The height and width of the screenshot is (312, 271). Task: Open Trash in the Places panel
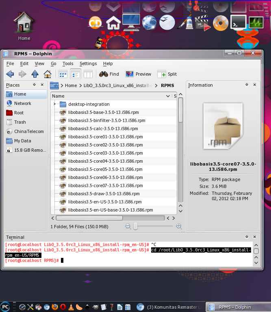(x=26, y=122)
